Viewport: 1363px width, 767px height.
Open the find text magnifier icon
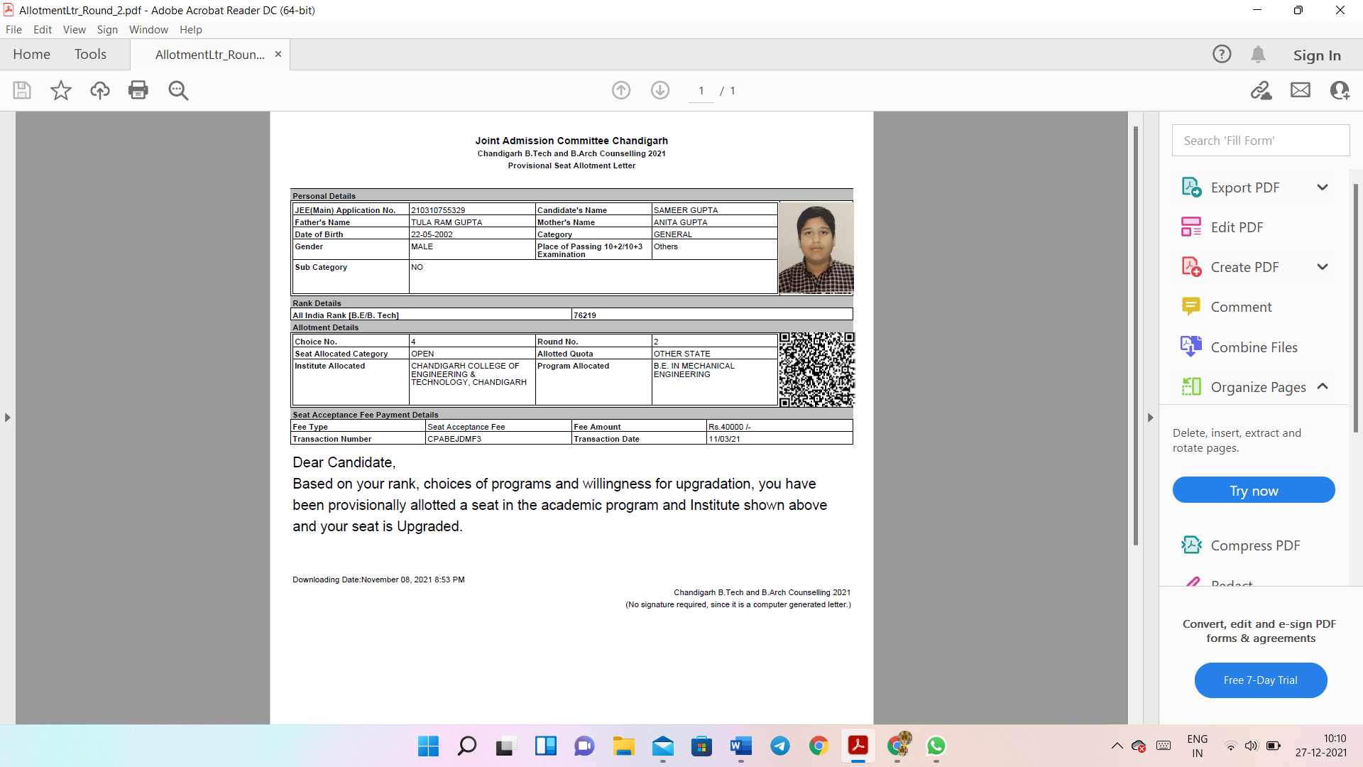click(178, 90)
